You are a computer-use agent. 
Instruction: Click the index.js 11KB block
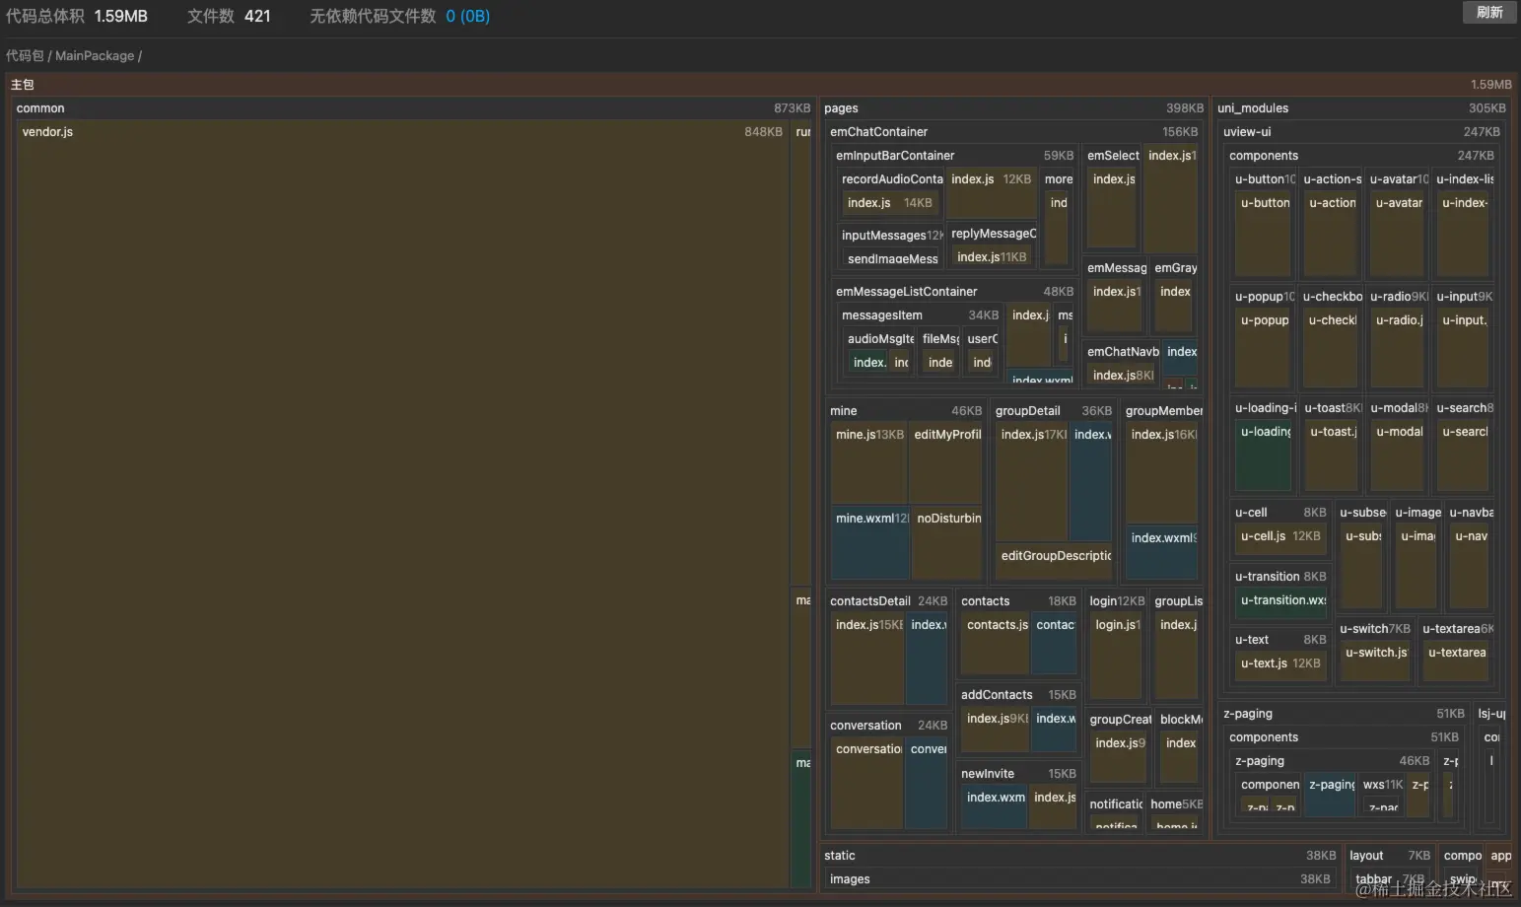[x=994, y=257]
